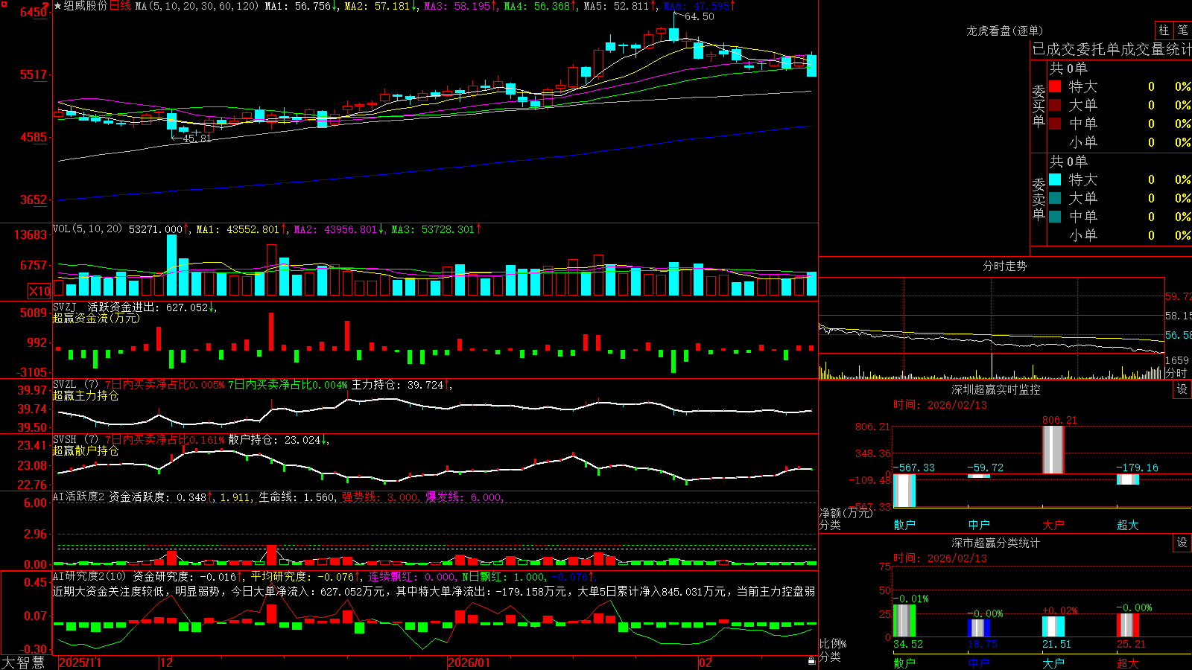Click the yellow 超赢散户持仓 label

click(x=86, y=450)
